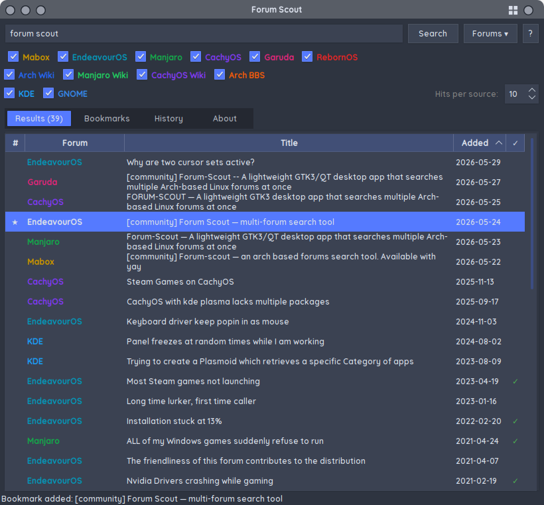544x505 pixels.
Task: Disable the GNOME source checkbox
Action: (x=48, y=94)
